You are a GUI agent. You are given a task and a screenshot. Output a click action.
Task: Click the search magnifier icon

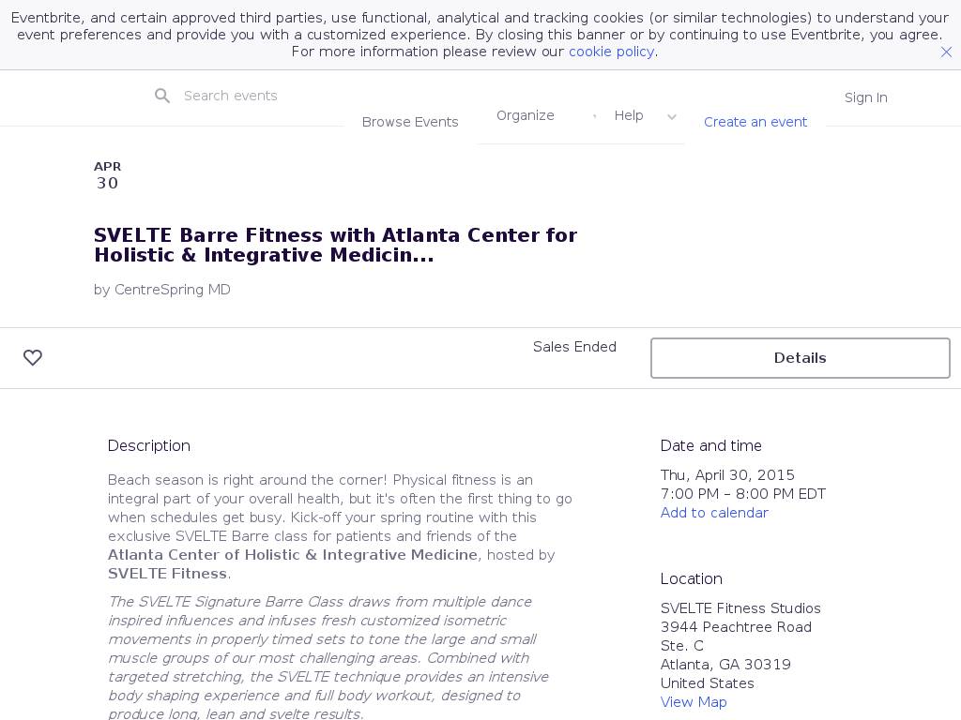pyautogui.click(x=162, y=96)
